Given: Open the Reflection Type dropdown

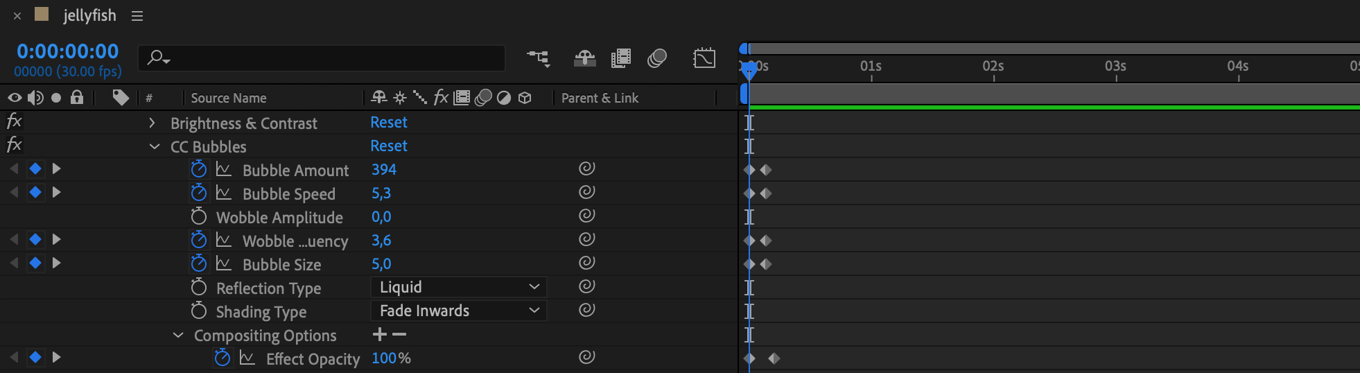Looking at the screenshot, I should click(x=458, y=287).
